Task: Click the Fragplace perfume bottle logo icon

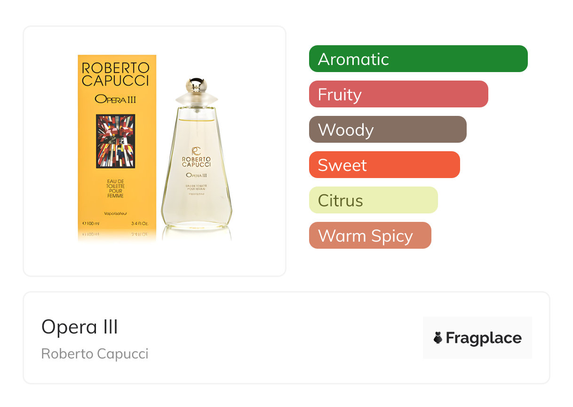Action: click(x=438, y=338)
